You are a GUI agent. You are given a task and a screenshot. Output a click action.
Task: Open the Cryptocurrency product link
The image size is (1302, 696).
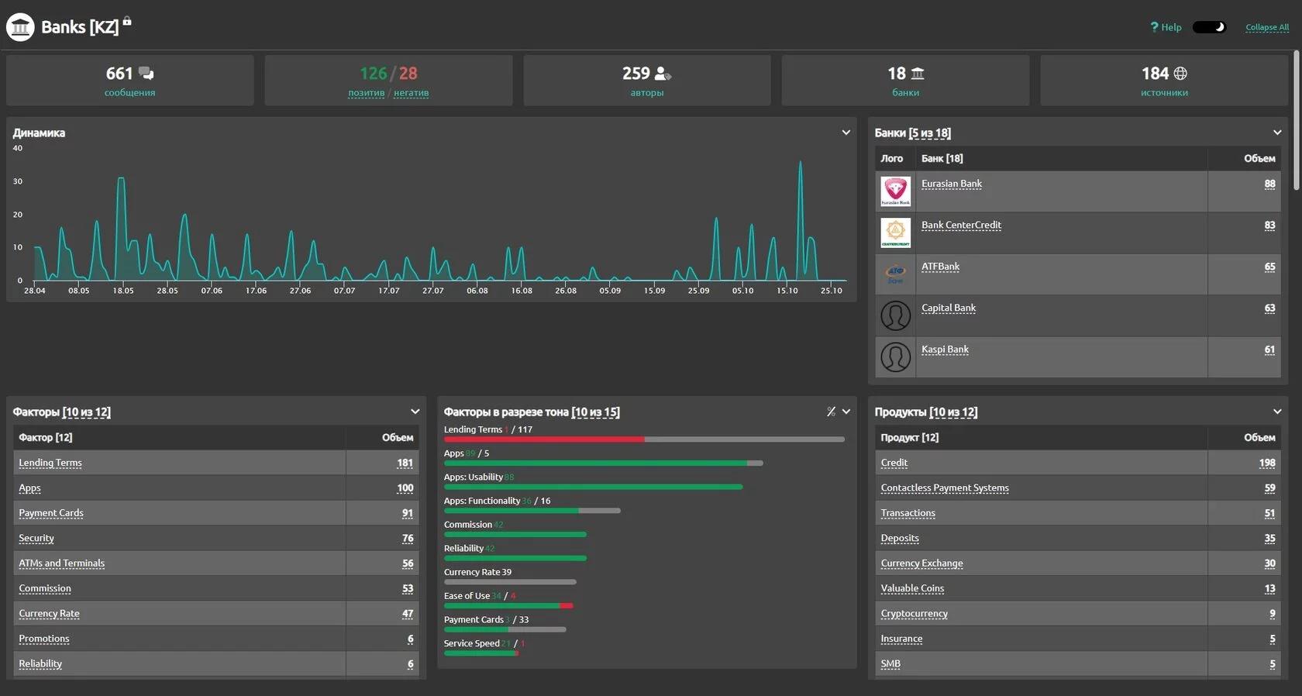pyautogui.click(x=914, y=614)
